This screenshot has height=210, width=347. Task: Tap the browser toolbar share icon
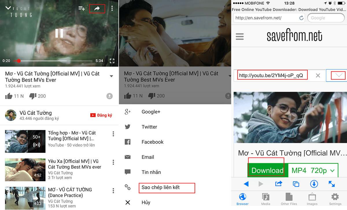click(278, 183)
